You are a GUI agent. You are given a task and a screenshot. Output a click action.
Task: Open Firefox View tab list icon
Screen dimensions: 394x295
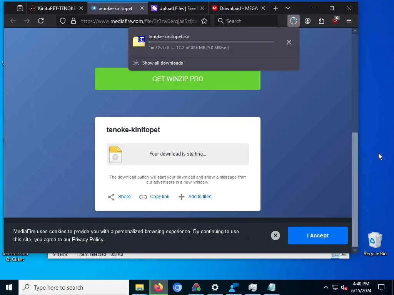click(20, 8)
